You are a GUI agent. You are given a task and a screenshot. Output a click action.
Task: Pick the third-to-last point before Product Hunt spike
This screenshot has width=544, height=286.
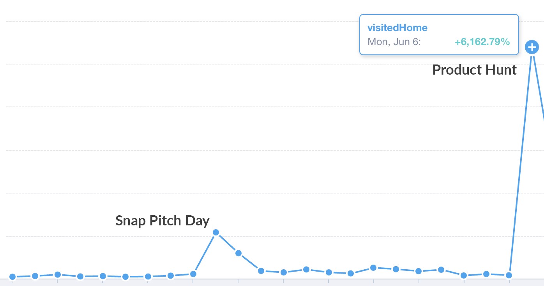click(464, 276)
